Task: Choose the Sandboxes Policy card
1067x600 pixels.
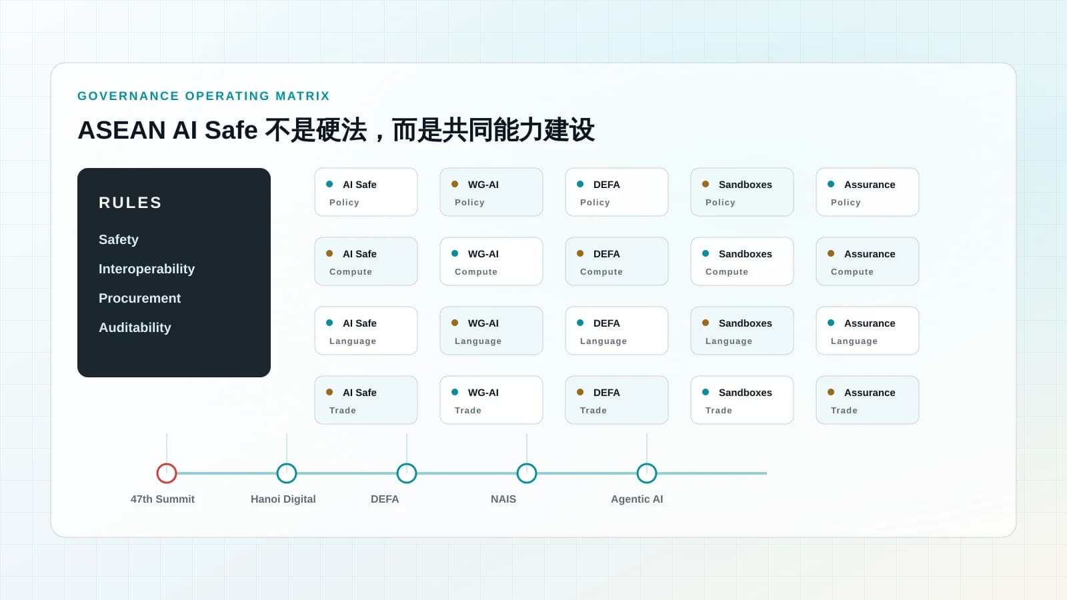Action: click(742, 192)
